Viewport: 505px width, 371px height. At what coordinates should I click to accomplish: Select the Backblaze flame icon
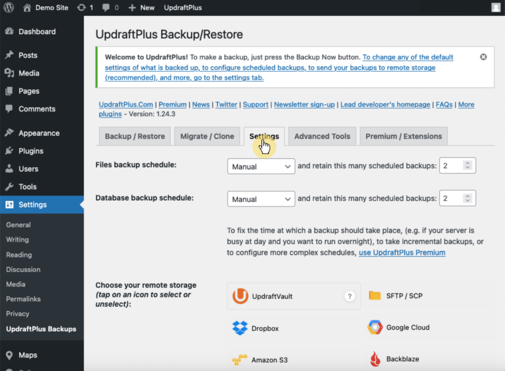pos(375,359)
